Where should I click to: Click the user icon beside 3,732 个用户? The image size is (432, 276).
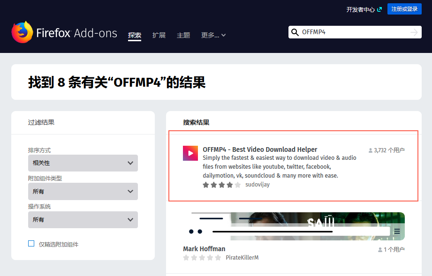(x=371, y=150)
